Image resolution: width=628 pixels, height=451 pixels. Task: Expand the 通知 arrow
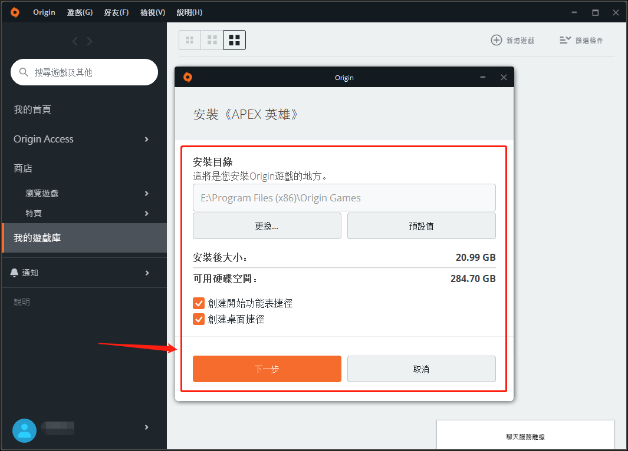[x=147, y=273]
